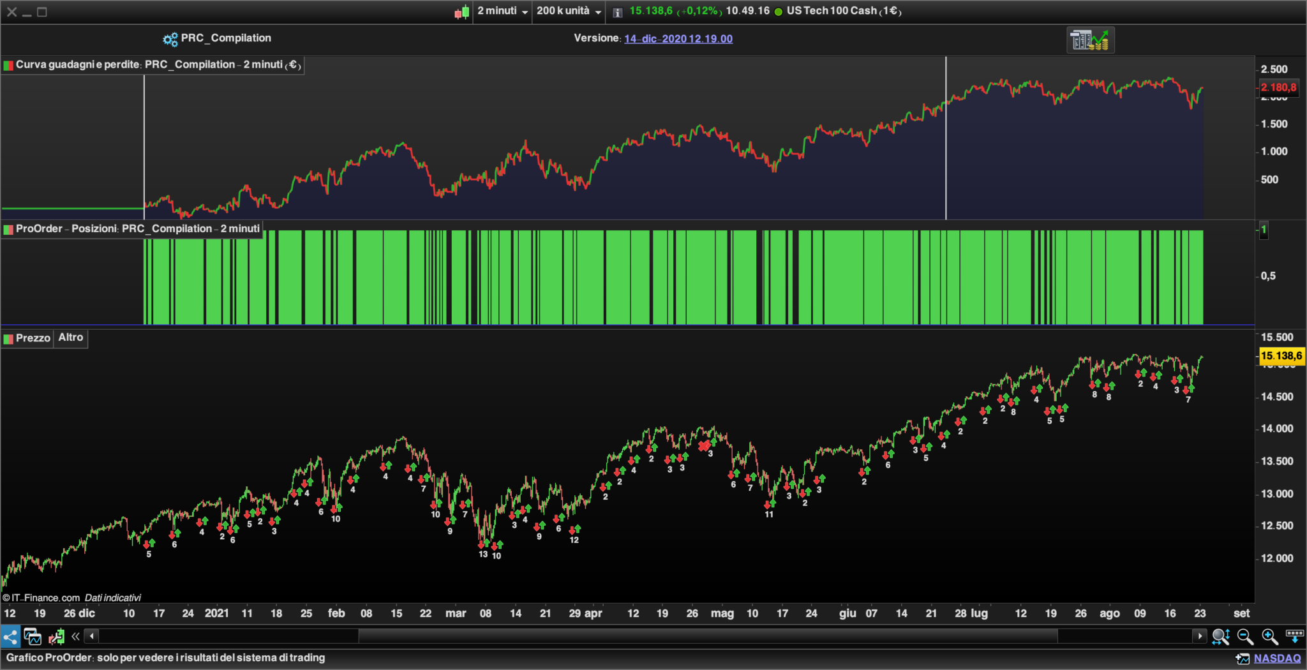Toggle the Prezzo panel color square
Viewport: 1307px width, 670px height.
tap(8, 339)
